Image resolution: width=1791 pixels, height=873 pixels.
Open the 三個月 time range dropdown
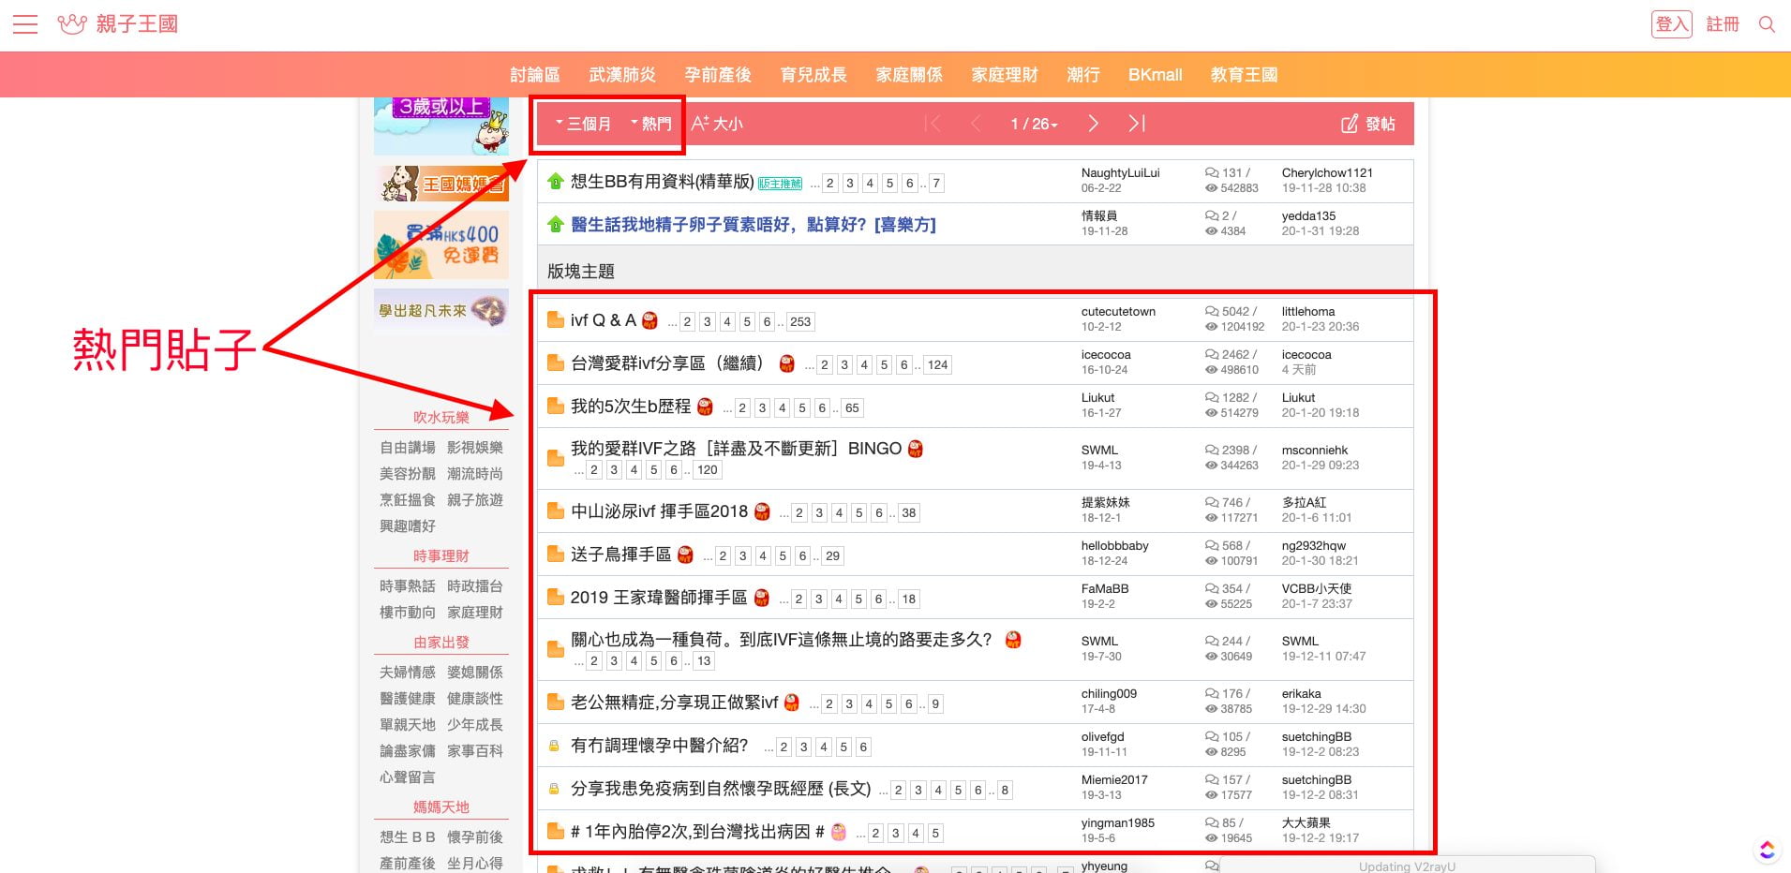(583, 124)
